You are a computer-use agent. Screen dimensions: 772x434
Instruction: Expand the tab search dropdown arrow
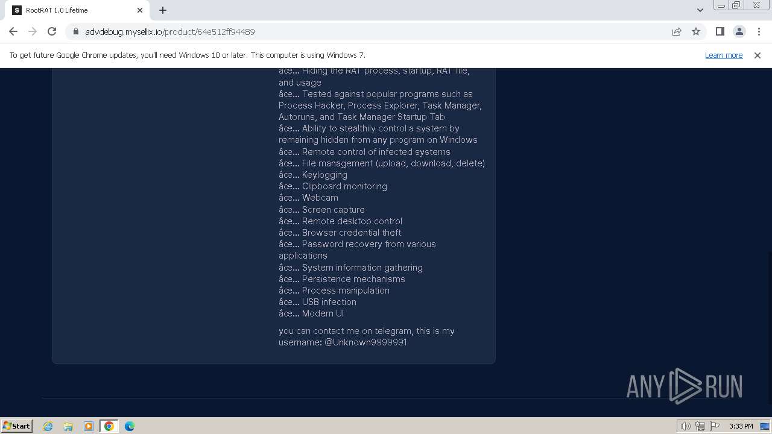click(x=700, y=10)
